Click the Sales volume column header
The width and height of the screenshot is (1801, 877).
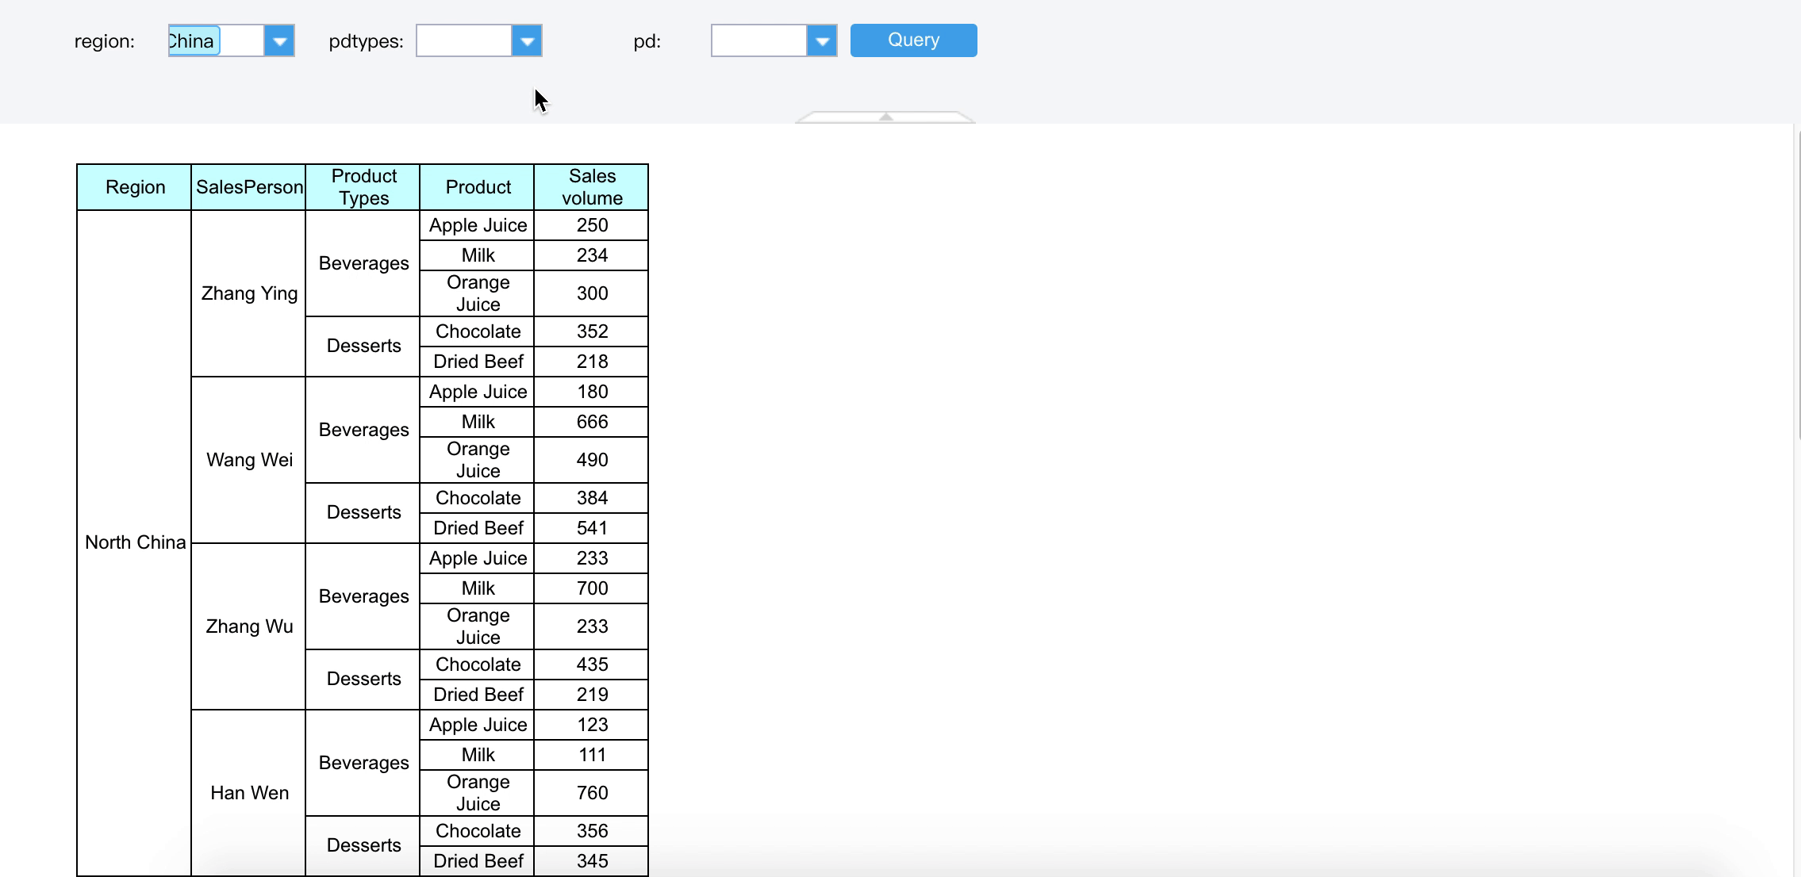click(592, 187)
